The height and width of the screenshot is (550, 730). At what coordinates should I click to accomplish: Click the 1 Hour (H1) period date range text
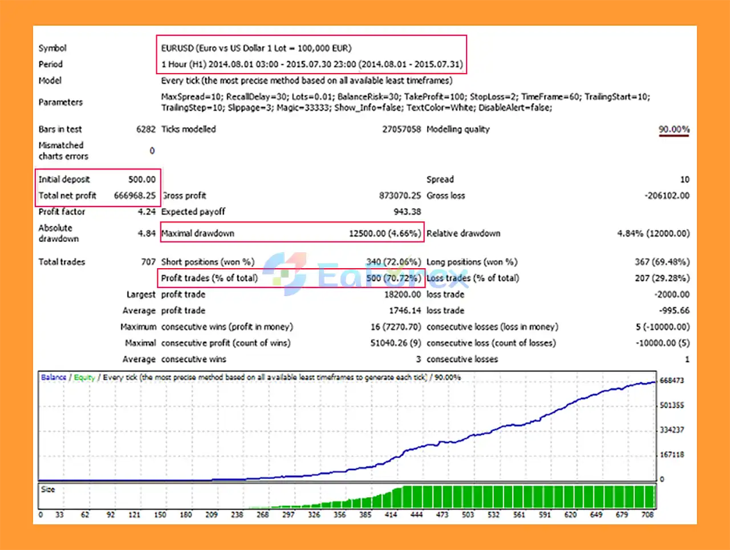coord(312,64)
